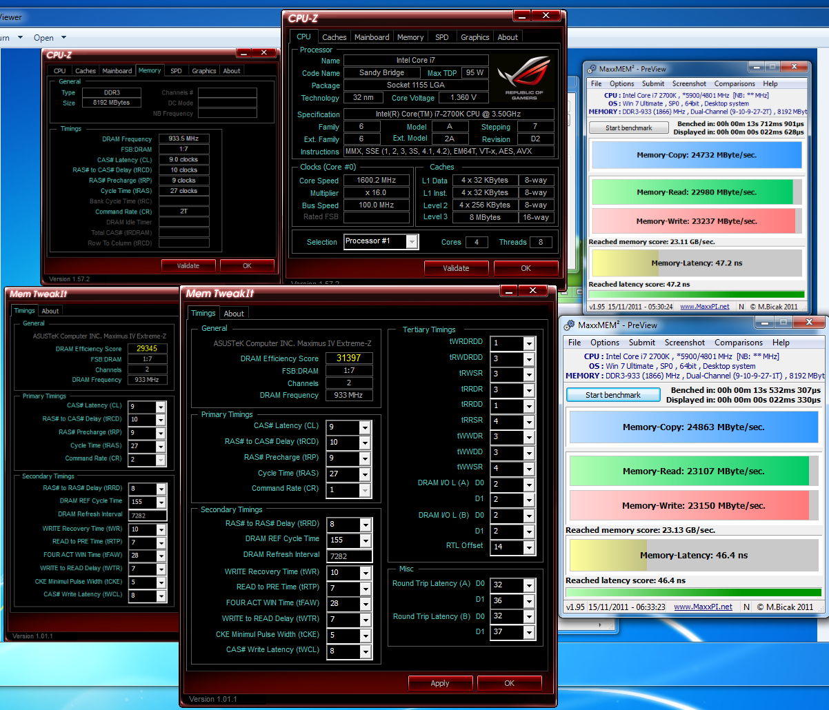
Task: Click N button in lower MaxxMEM status bar
Action: 746,607
